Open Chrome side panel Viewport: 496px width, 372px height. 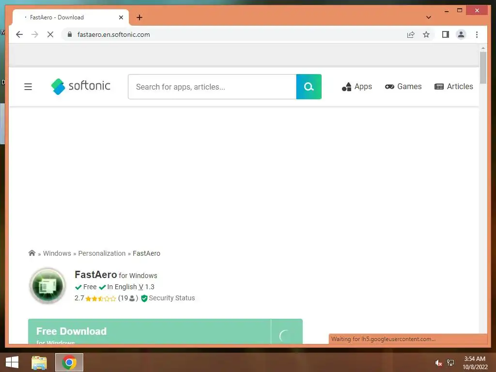point(446,34)
